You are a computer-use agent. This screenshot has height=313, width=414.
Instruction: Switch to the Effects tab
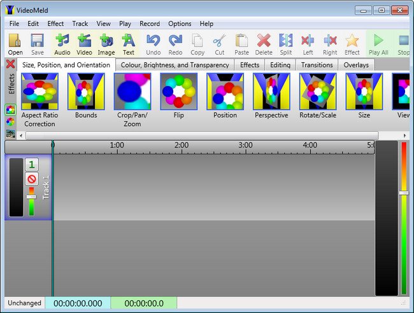click(x=250, y=65)
